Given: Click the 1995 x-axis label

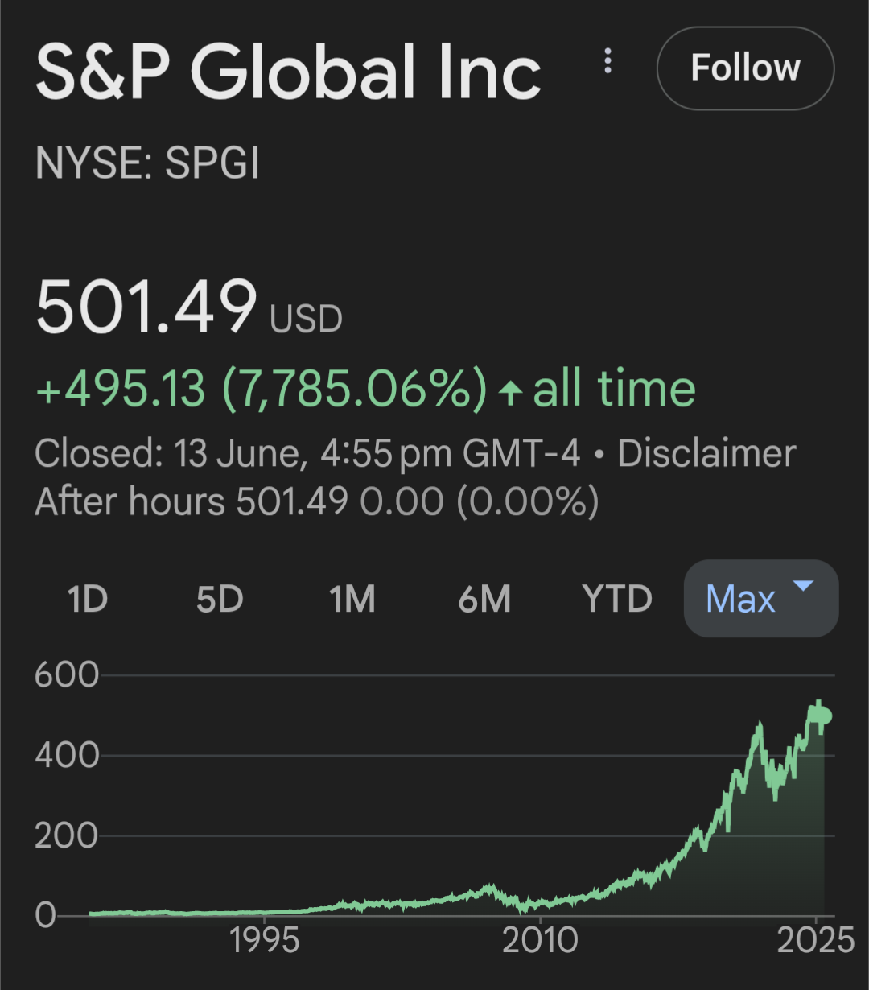Looking at the screenshot, I should pyautogui.click(x=265, y=940).
